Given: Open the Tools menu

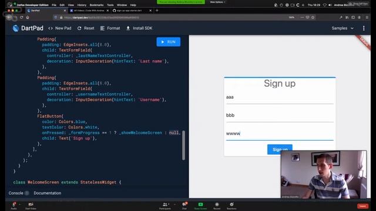Looking at the screenshot, I should 110,5.
